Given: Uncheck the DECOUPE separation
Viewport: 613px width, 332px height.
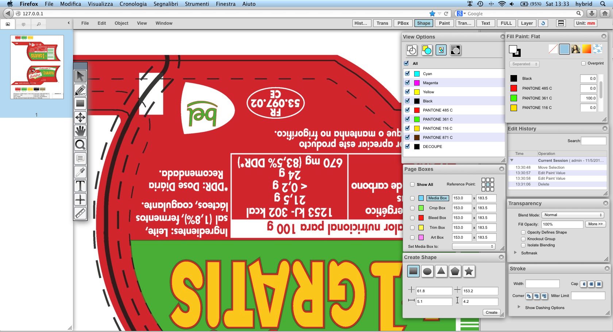Looking at the screenshot, I should [408, 146].
